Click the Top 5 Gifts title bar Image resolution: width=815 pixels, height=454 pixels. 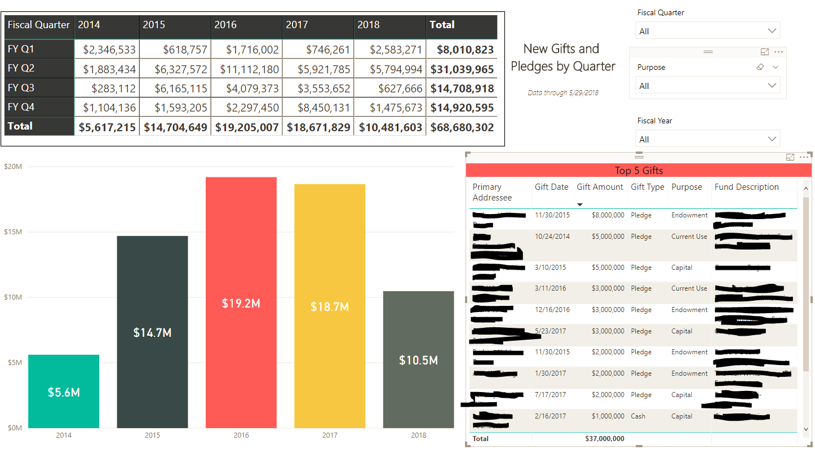click(639, 171)
